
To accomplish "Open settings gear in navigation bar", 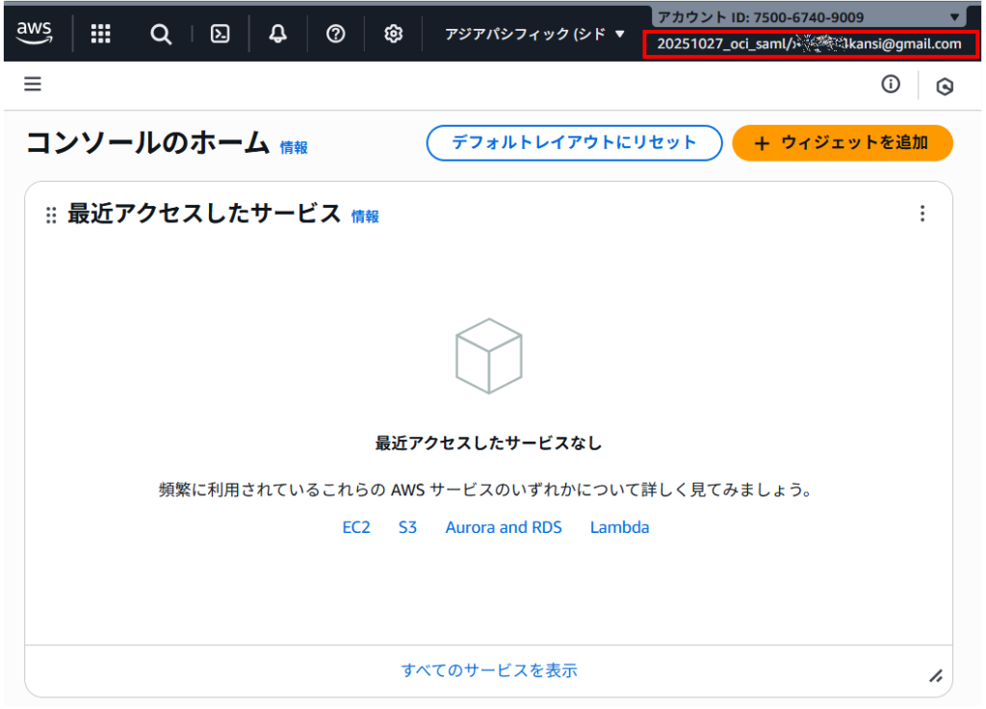I will pyautogui.click(x=393, y=34).
